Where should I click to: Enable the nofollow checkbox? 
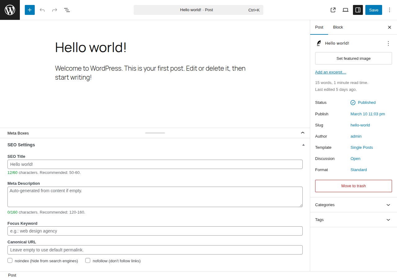88,260
